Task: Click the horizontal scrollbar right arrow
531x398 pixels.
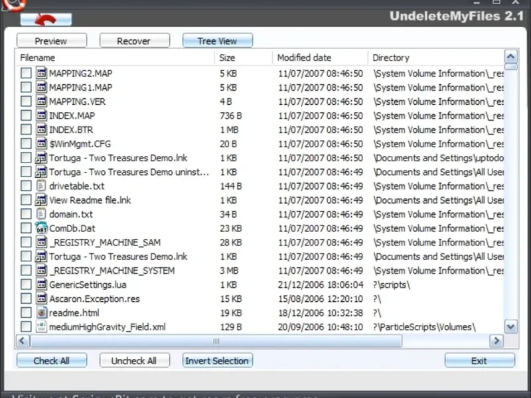Action: pos(496,341)
